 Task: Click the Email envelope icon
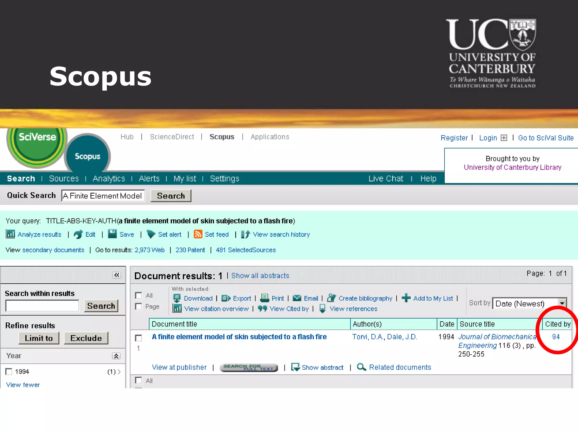coord(297,298)
